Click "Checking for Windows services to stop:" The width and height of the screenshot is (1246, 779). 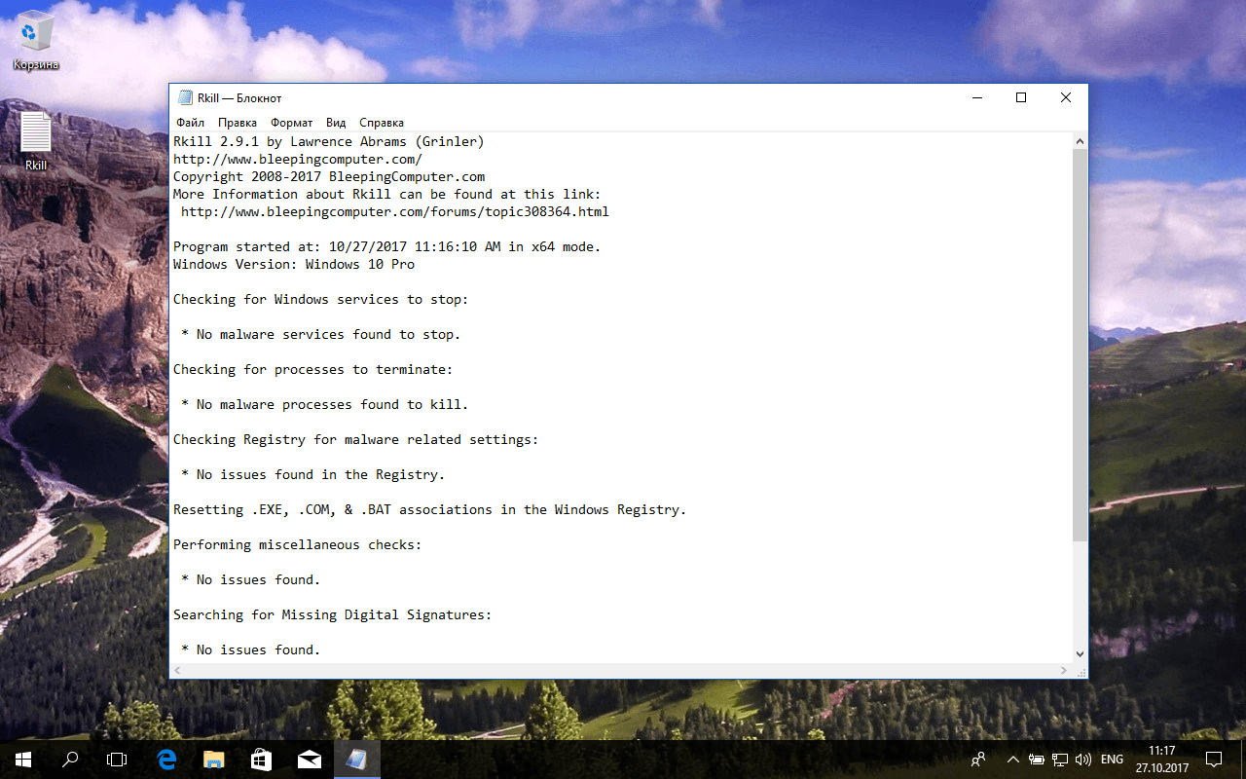[x=321, y=299]
